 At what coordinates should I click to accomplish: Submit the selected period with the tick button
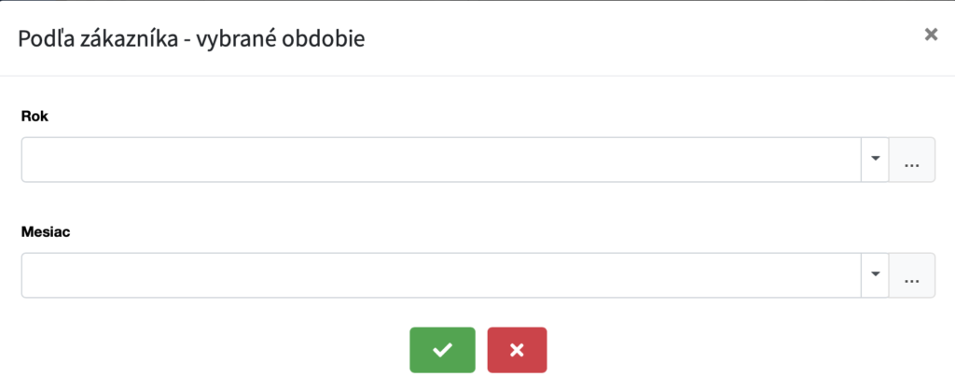click(442, 350)
